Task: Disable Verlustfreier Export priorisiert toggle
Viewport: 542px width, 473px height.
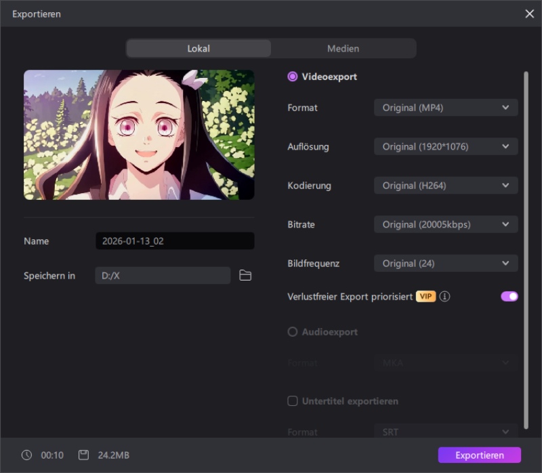Action: pyautogui.click(x=508, y=296)
